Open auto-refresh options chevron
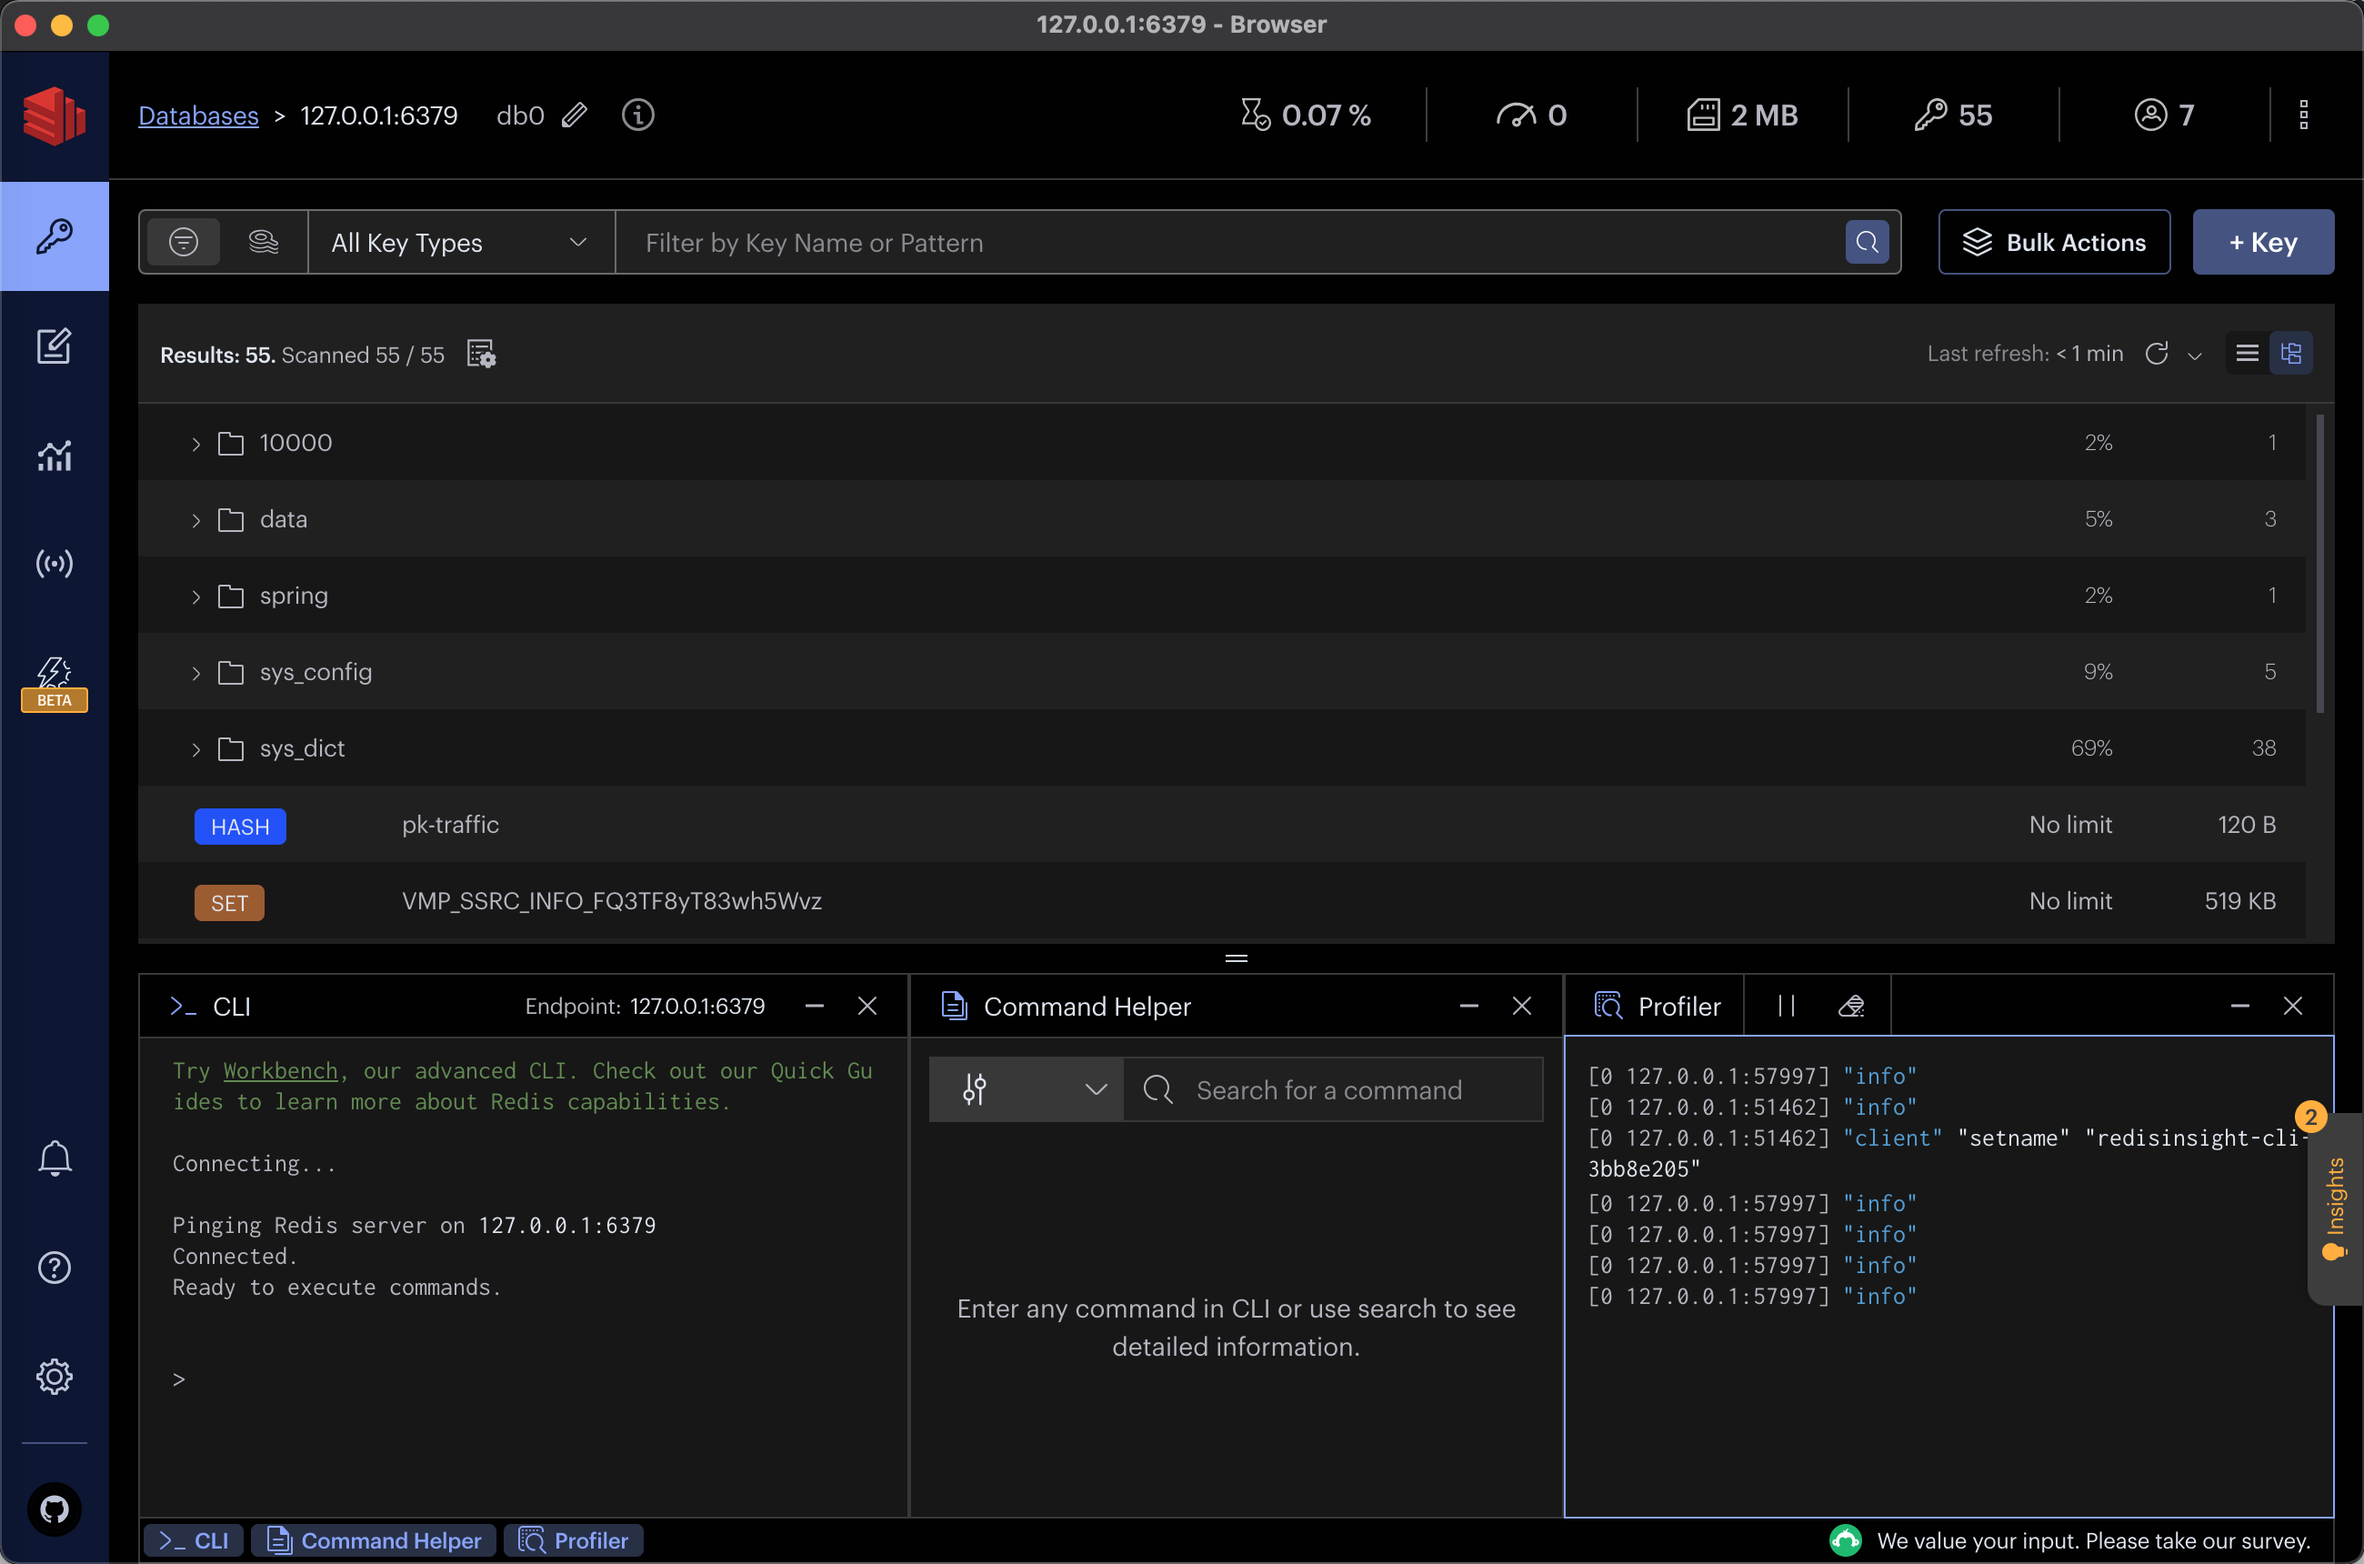 tap(2195, 356)
